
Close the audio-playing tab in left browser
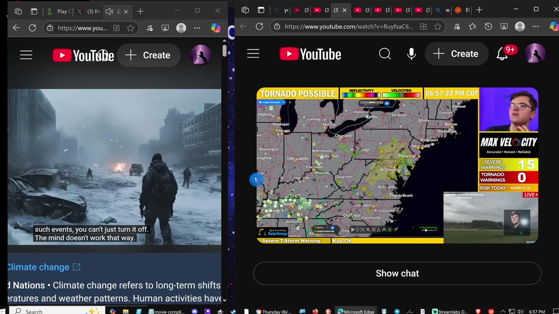click(x=126, y=11)
